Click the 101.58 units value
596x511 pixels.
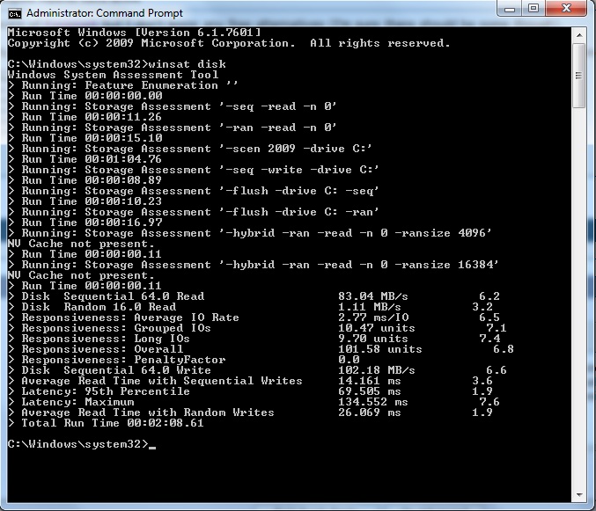[x=380, y=349]
